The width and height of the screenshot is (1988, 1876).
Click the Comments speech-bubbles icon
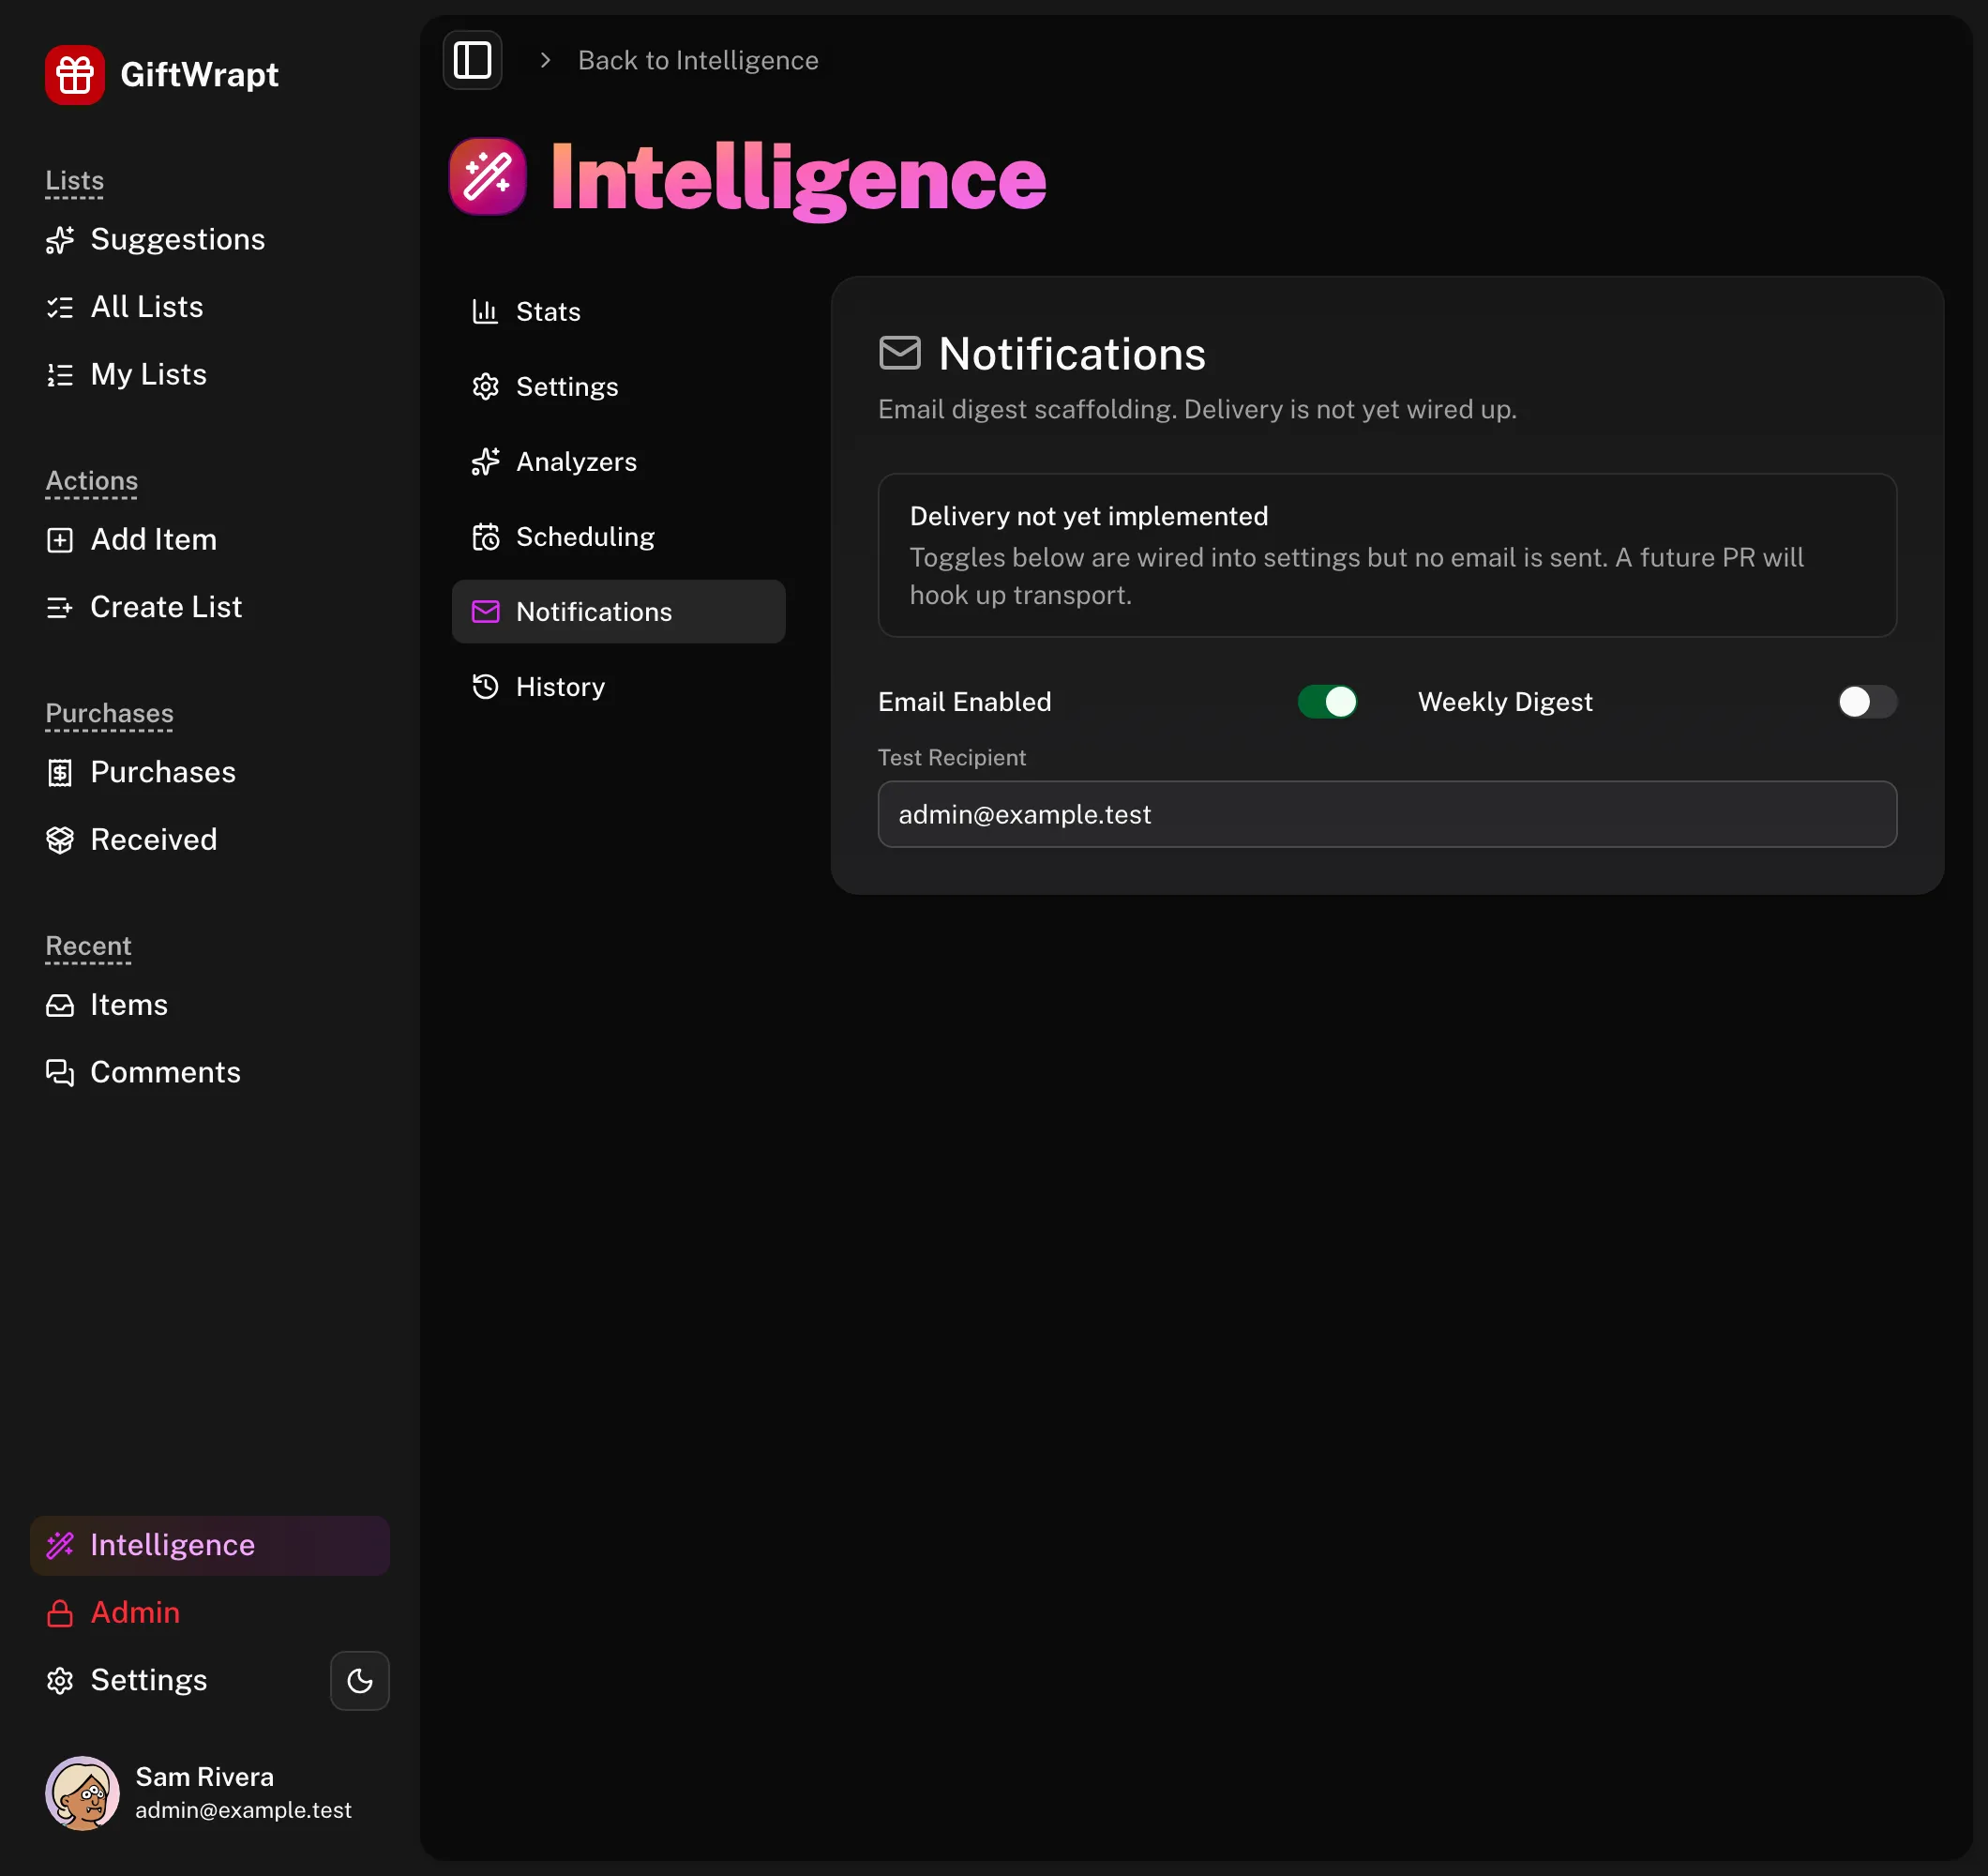(60, 1072)
